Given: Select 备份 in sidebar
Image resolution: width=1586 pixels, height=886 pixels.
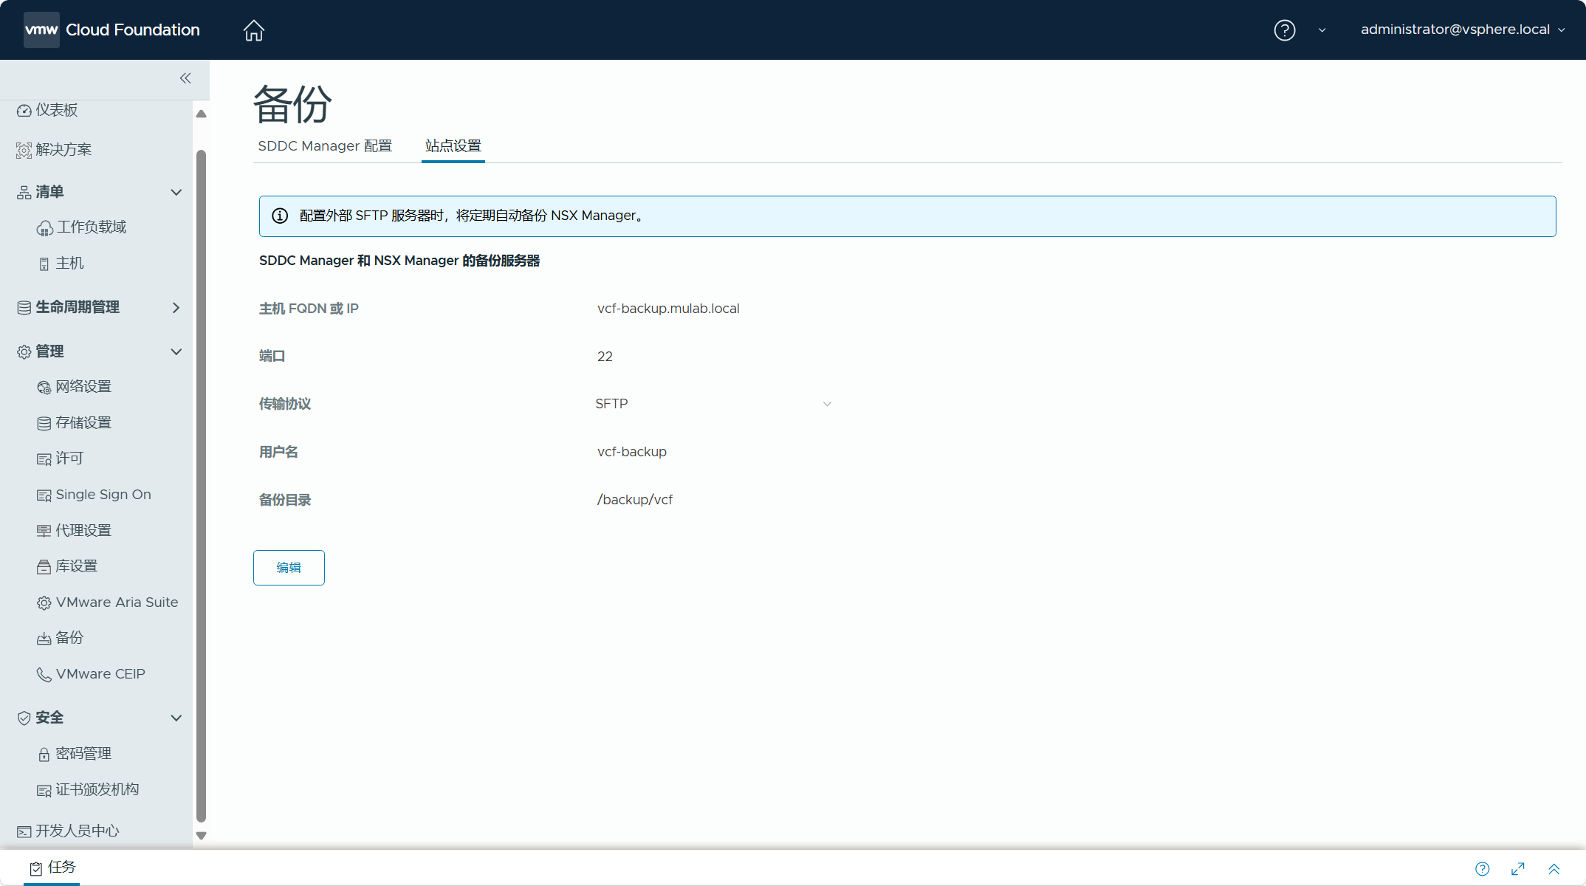Looking at the screenshot, I should 69,638.
